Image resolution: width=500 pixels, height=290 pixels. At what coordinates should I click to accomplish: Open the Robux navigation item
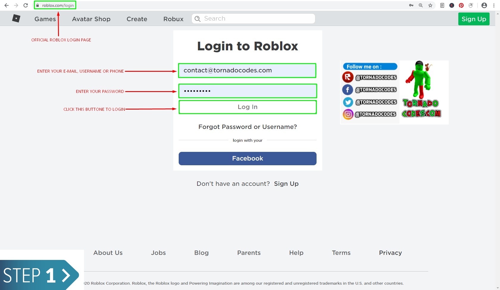173,19
